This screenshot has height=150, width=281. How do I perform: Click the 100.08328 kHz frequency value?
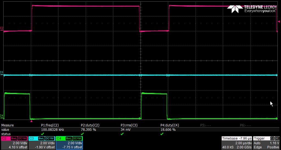52,130
